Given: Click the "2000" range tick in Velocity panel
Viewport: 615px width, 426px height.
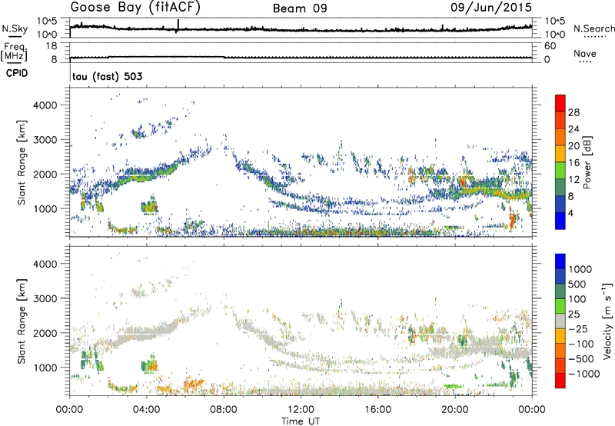Looking at the screenshot, I should click(45, 333).
